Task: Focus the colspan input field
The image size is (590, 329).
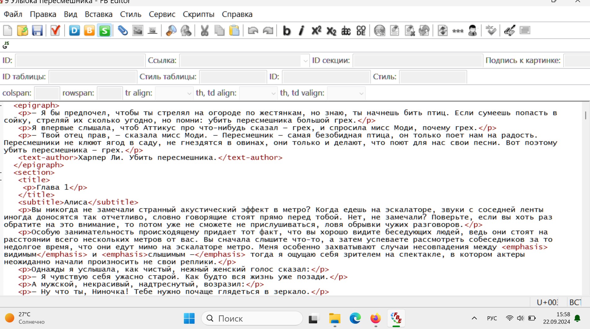Action: tap(47, 93)
